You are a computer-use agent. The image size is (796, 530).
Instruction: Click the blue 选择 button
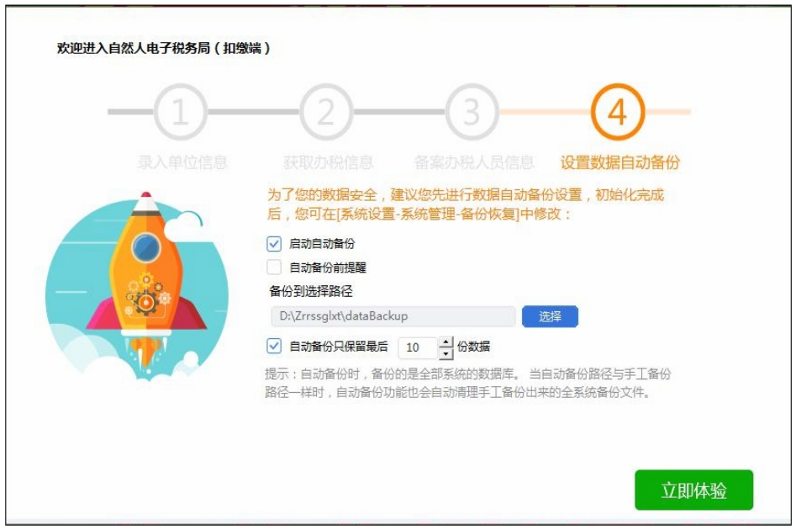(550, 316)
